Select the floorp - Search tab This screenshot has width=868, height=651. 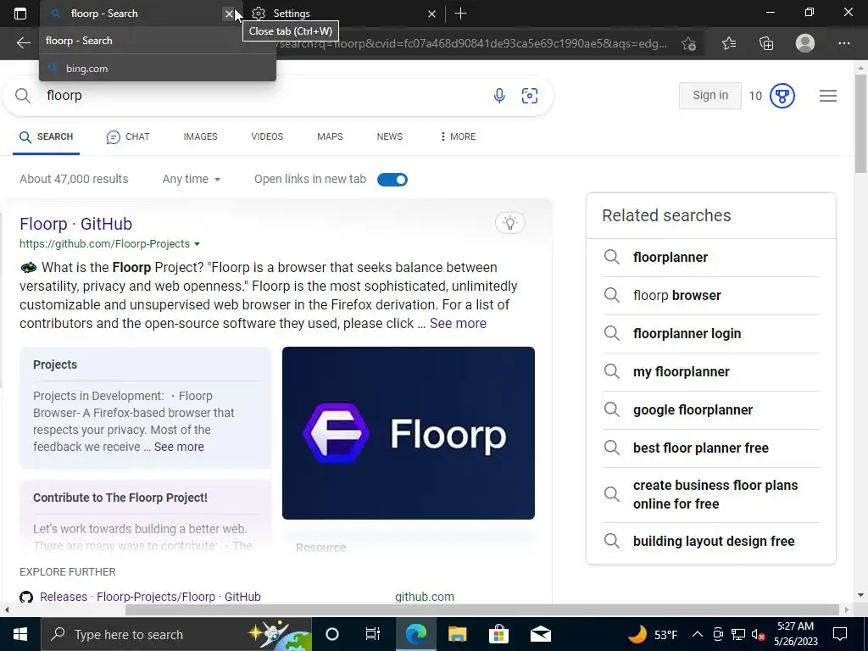[131, 14]
